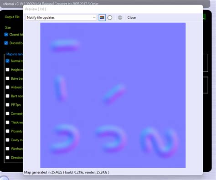The width and height of the screenshot is (216, 180).
Task: Enable the Bent normals checkbox
Action: click(7, 96)
